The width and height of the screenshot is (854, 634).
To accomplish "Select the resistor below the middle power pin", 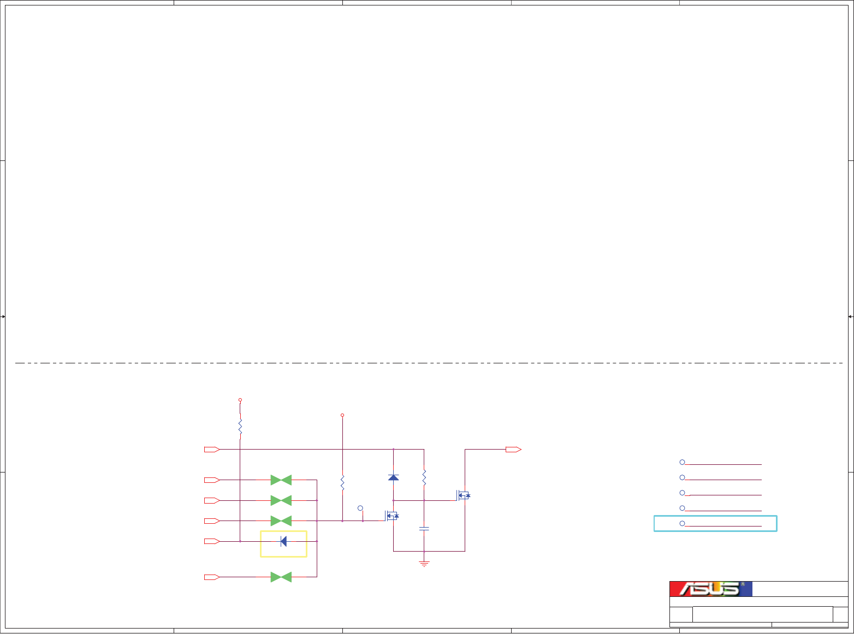I will click(342, 482).
